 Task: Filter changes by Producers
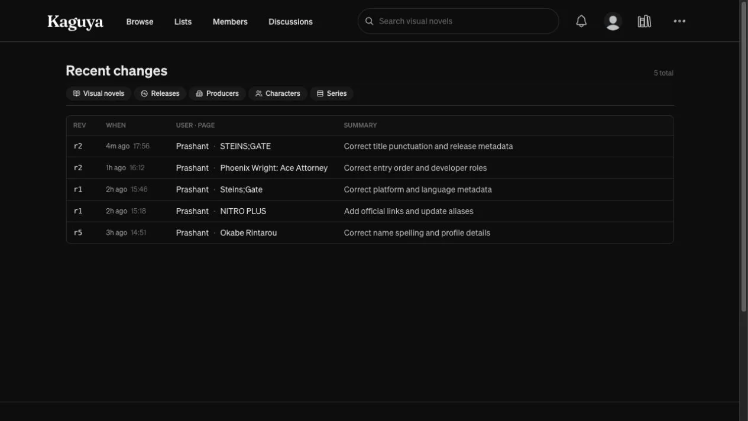click(x=217, y=93)
